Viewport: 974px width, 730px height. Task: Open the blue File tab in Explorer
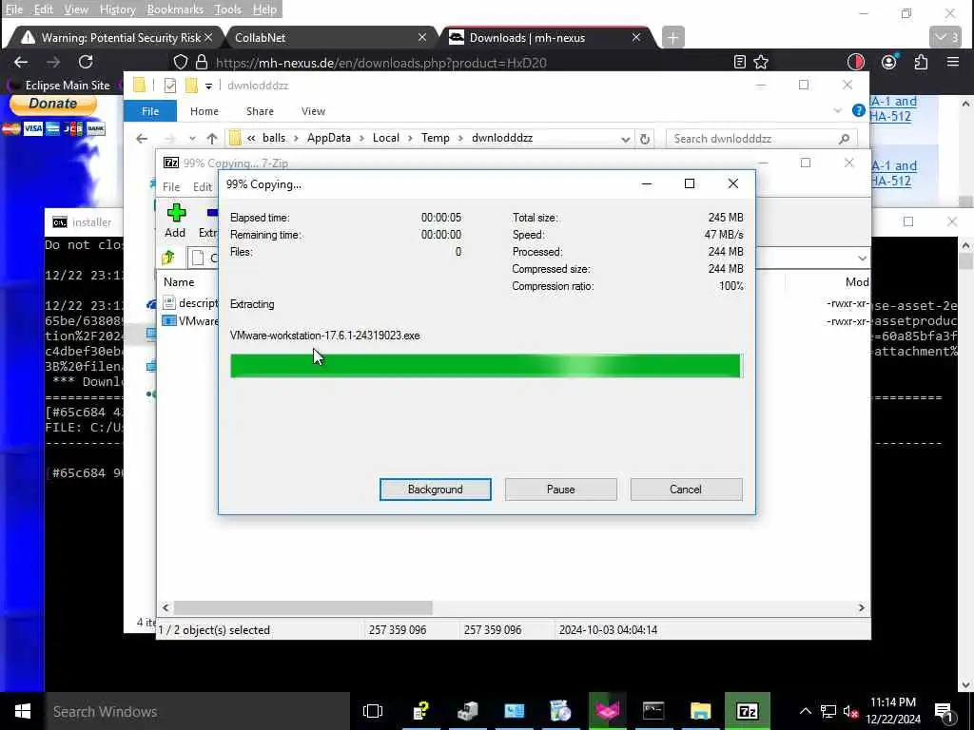[x=150, y=111]
